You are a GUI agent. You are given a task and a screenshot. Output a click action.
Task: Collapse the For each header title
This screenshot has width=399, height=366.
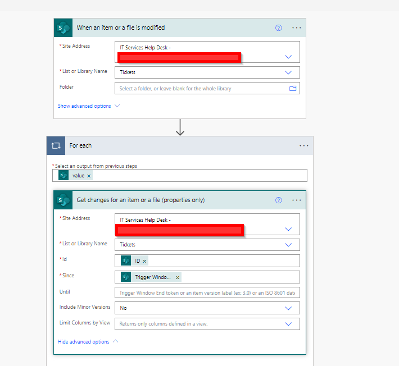80,145
